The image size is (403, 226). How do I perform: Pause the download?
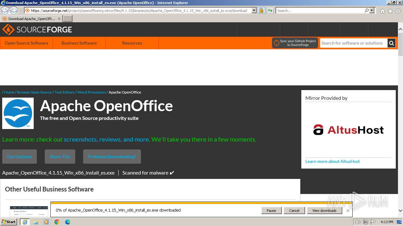coord(271,211)
